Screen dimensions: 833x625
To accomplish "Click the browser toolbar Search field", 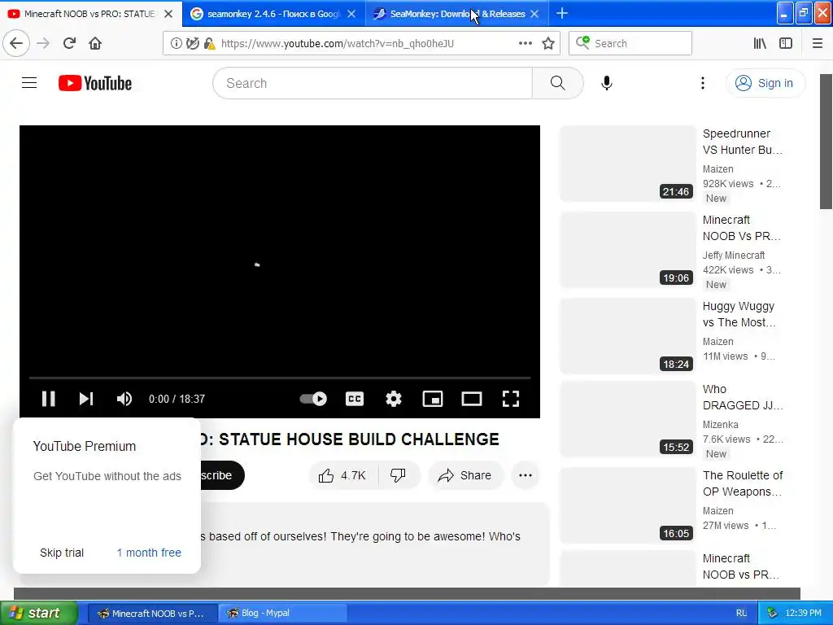I will coord(630,43).
